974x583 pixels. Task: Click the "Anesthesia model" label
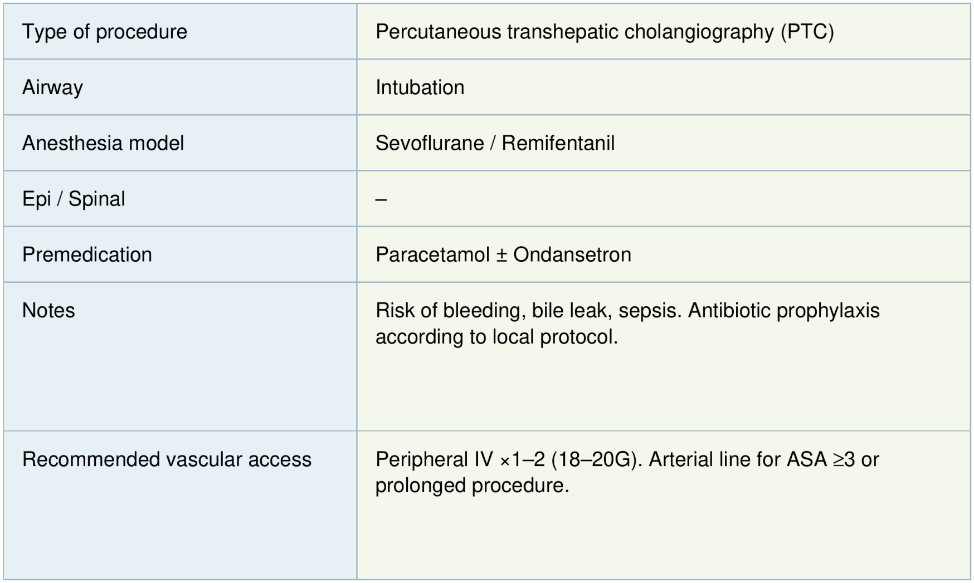103,143
